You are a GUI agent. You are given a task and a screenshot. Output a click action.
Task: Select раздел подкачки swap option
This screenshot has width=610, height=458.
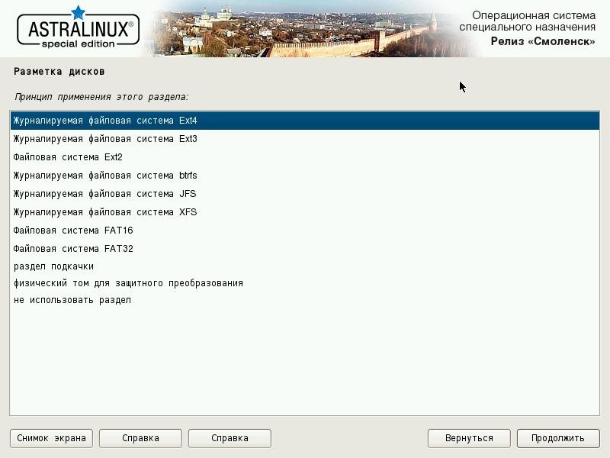[x=304, y=266]
